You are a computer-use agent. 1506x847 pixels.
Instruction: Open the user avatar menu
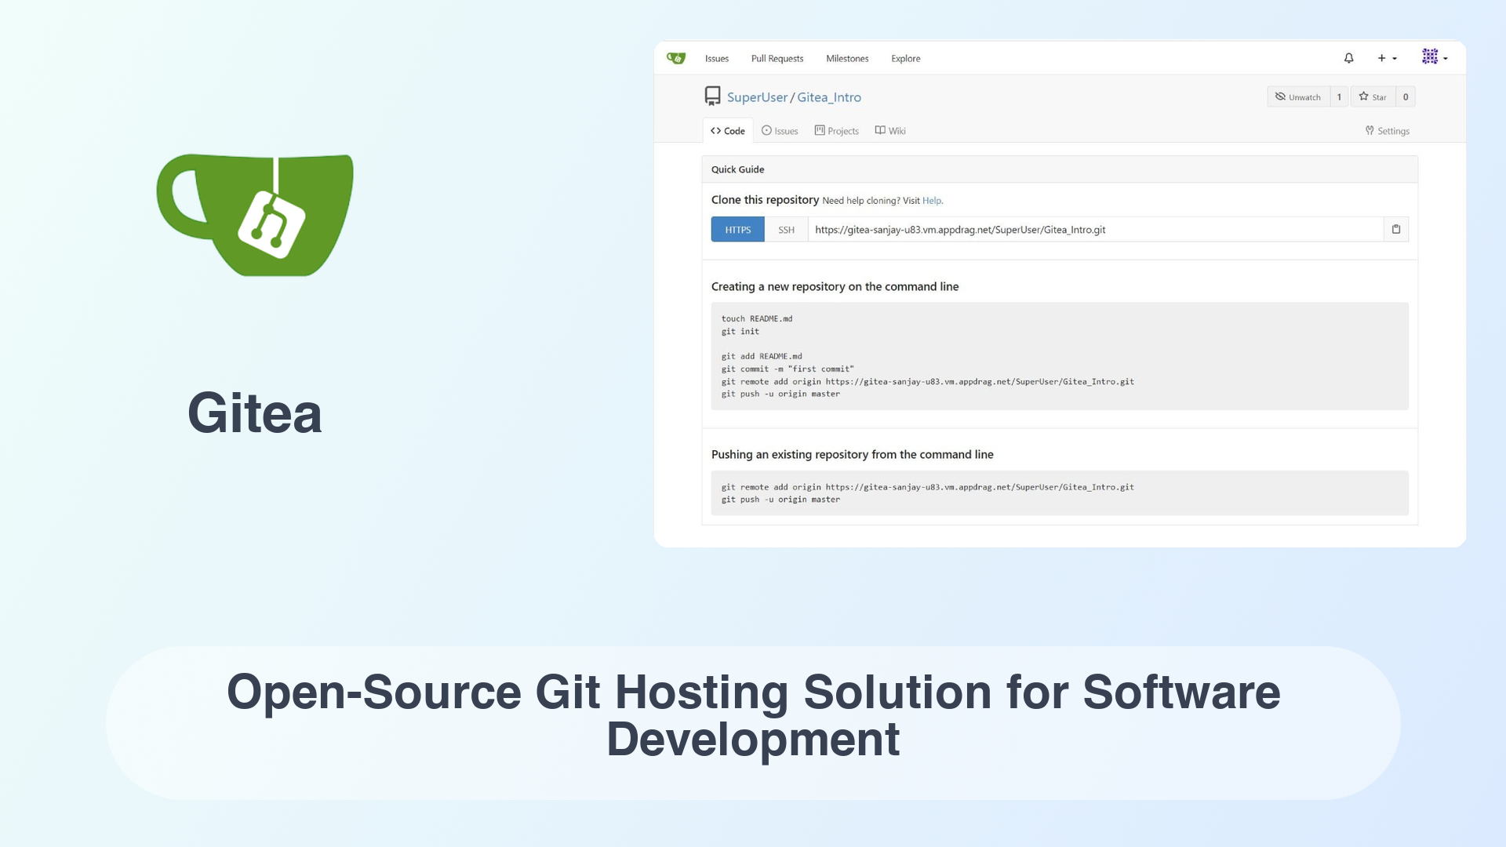pos(1435,57)
